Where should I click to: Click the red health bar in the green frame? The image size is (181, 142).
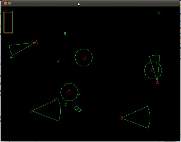pyautogui.click(x=8, y=22)
